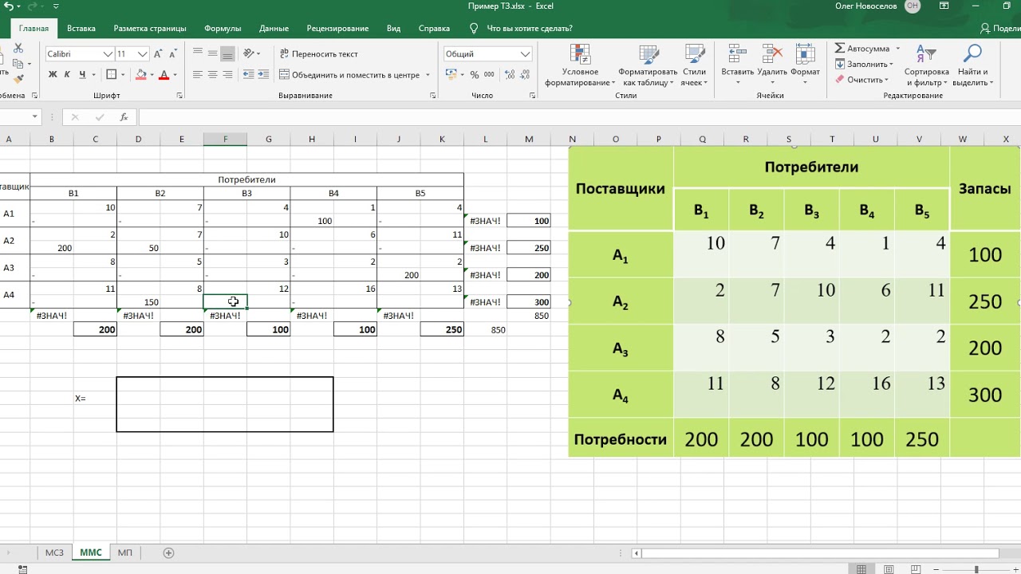Open font color dropdown arrow
The height and width of the screenshot is (574, 1021).
coord(175,75)
